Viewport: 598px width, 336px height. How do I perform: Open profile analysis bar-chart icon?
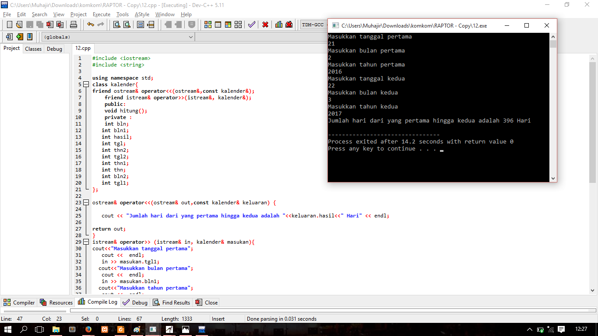[279, 24]
